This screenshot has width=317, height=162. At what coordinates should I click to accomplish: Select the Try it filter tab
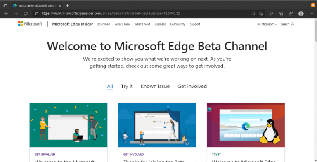click(127, 86)
